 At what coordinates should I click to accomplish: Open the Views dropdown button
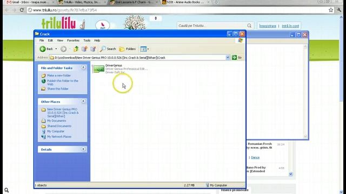(144, 49)
